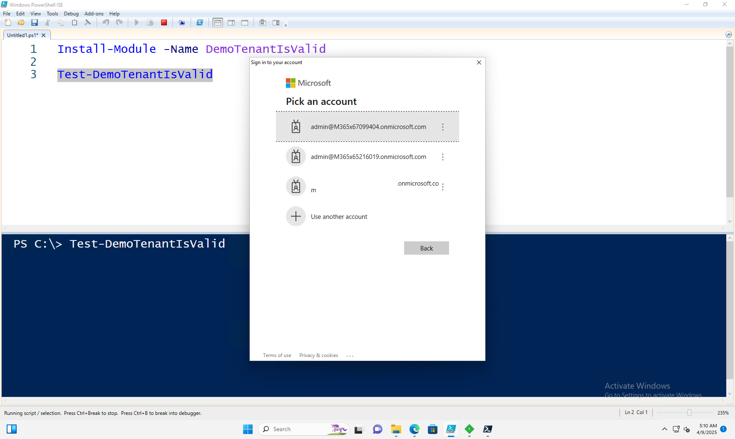Viewport: 735px width, 439px height.
Task: Collapse the script pane with chevron button
Action: (728, 35)
